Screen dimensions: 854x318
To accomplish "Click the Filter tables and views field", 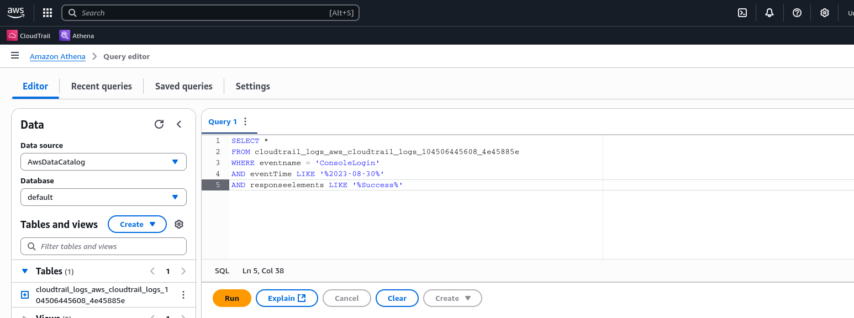I will (103, 246).
